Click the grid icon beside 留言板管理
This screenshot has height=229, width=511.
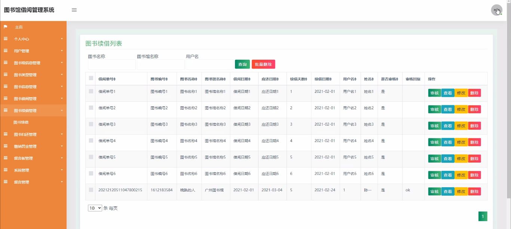(x=6, y=158)
